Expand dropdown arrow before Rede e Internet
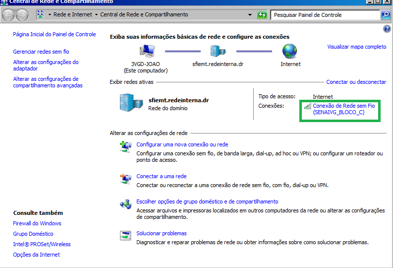The height and width of the screenshot is (268, 393). point(50,15)
